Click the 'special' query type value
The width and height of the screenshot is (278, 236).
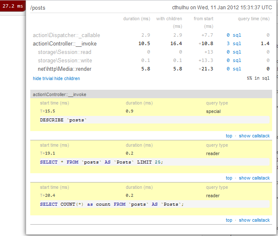click(213, 111)
